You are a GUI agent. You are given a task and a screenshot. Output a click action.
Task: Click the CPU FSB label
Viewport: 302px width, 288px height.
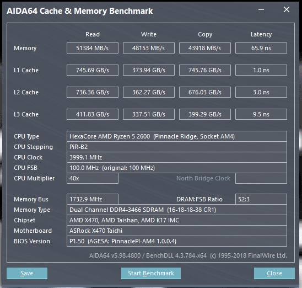click(25, 168)
